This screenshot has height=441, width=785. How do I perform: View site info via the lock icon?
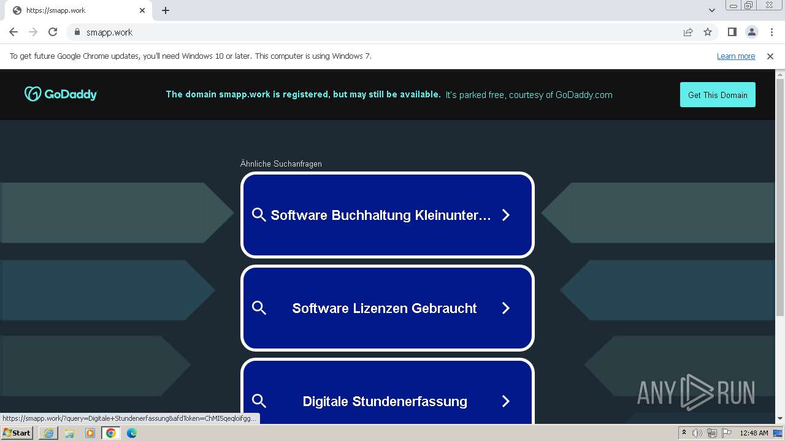[x=77, y=32]
